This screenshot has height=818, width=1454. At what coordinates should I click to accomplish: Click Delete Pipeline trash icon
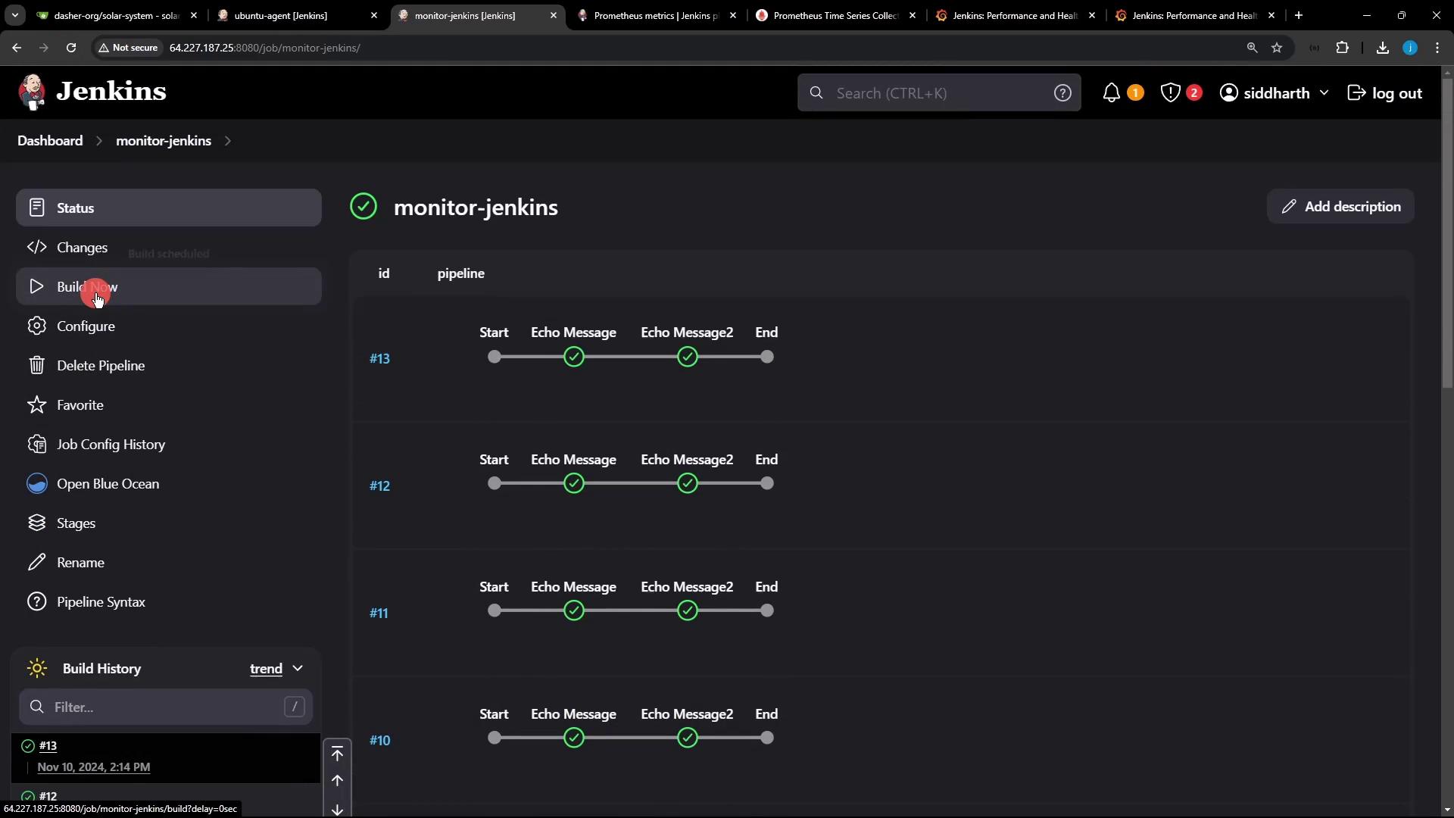[x=36, y=366]
